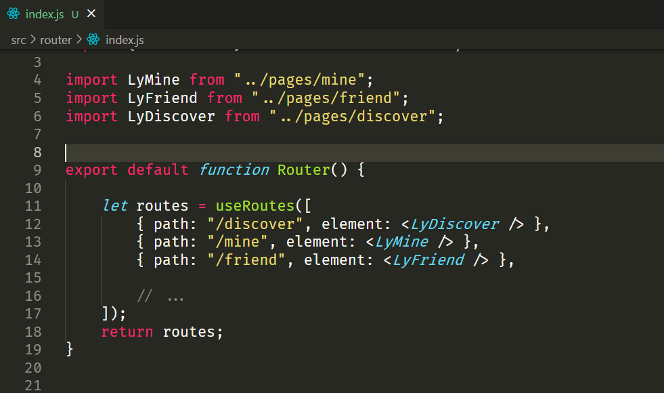Click the 'import' keyword on line 5
The width and height of the screenshot is (664, 393).
pos(91,98)
